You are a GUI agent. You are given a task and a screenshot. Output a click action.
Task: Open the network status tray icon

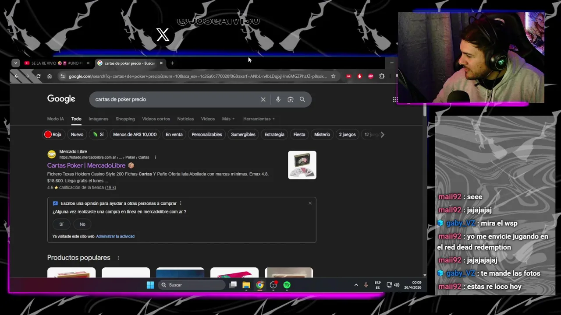pos(389,285)
